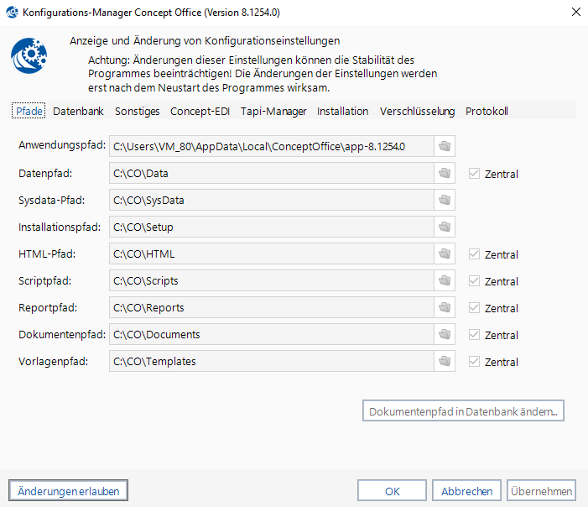The image size is (588, 507).
Task: Open folder browser for Datenpfad
Action: pos(445,174)
